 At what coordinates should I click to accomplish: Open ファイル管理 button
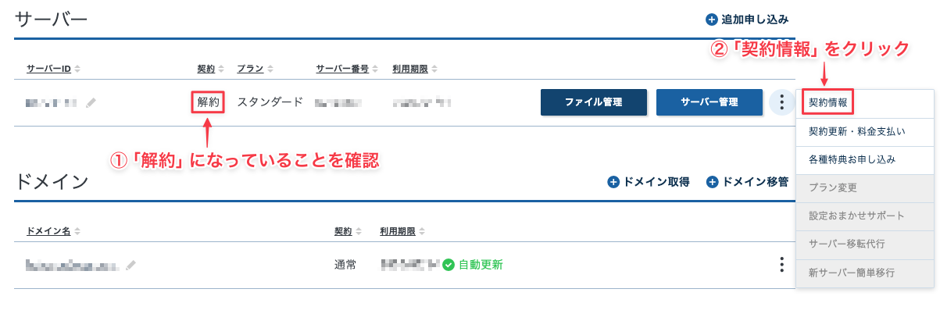point(594,102)
